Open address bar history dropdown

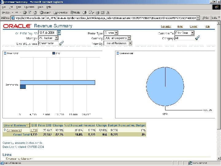tap(198, 18)
